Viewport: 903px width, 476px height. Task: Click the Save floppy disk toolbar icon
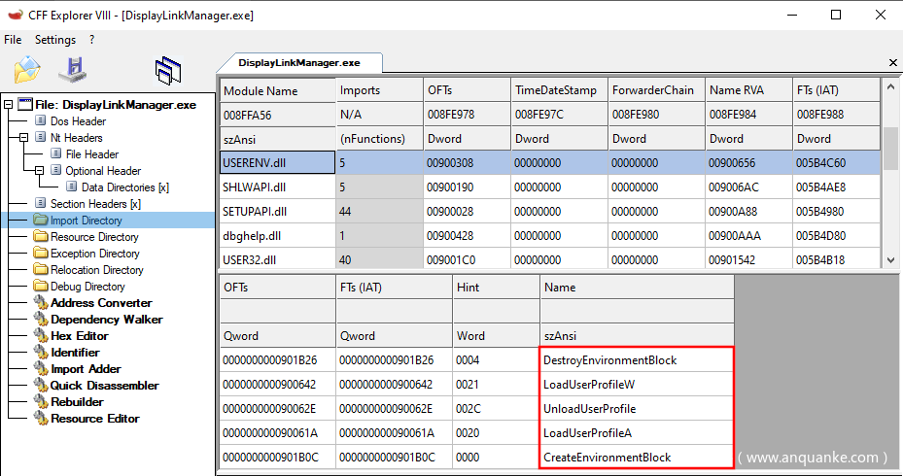[x=73, y=69]
